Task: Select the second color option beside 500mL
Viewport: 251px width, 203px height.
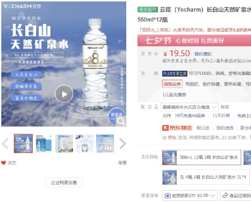Action: (247, 157)
